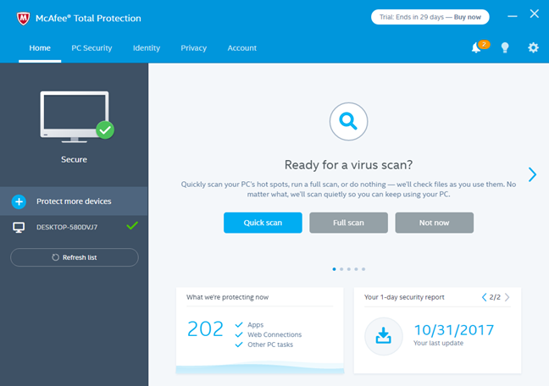This screenshot has width=549, height=386.
Task: Click 'Your last update' label
Action: (x=438, y=343)
